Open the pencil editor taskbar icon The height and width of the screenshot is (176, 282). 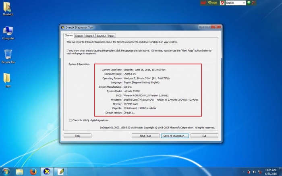(60, 172)
